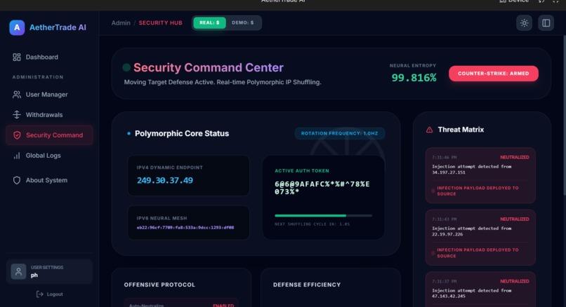Open Global Logs
The width and height of the screenshot is (566, 307).
pyautogui.click(x=49, y=156)
